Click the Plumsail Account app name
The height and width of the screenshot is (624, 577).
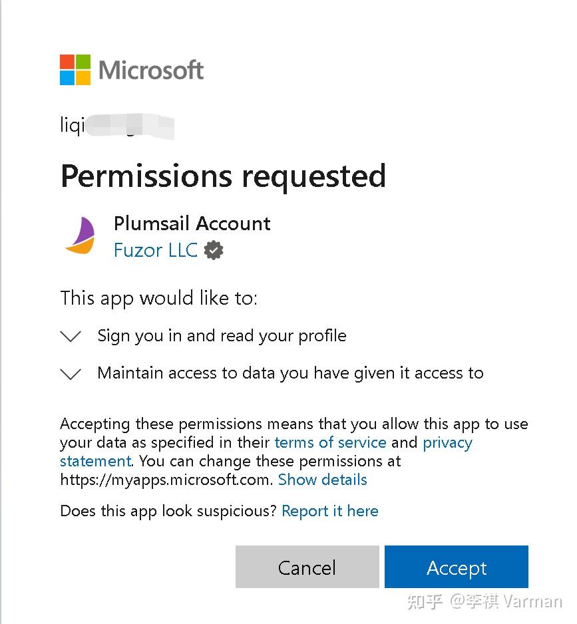[x=192, y=224]
